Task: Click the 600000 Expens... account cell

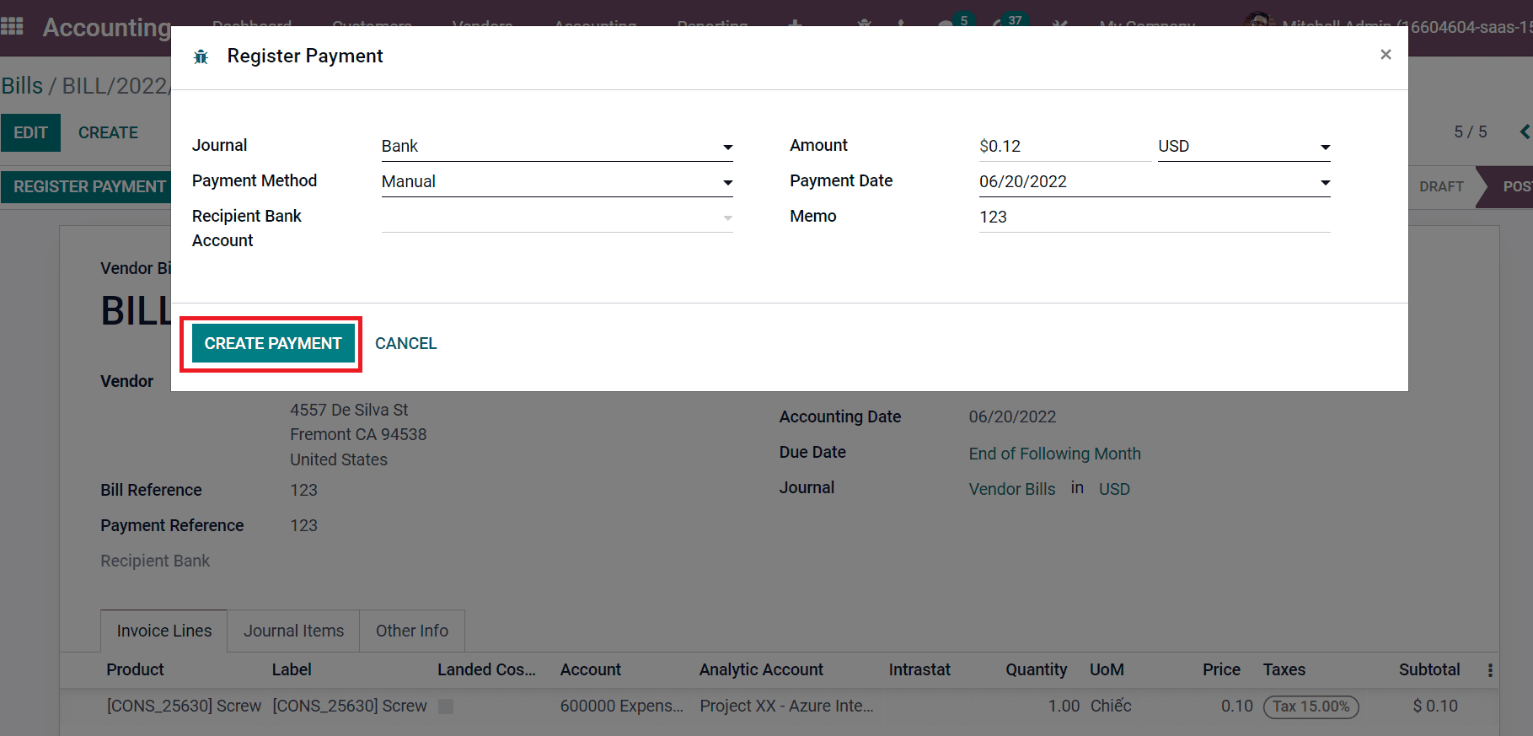Action: pyautogui.click(x=622, y=706)
